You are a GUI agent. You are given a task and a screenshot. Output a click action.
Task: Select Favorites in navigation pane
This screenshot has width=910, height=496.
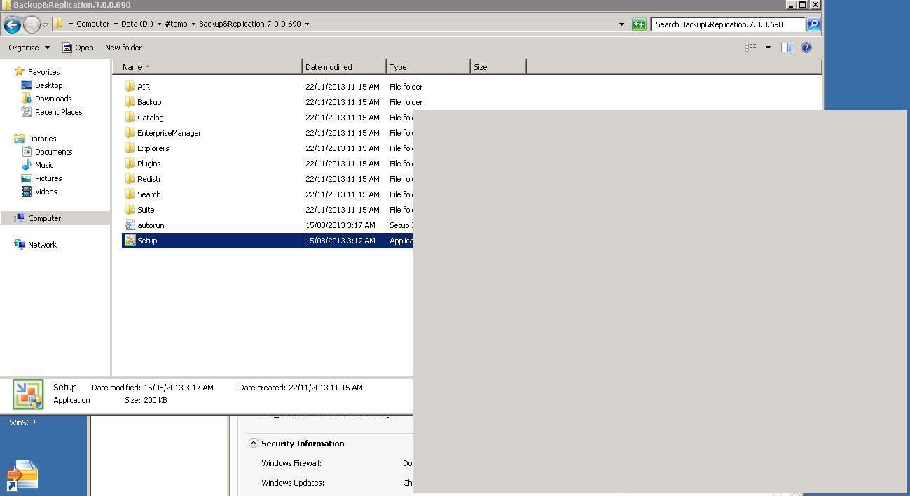click(x=43, y=72)
